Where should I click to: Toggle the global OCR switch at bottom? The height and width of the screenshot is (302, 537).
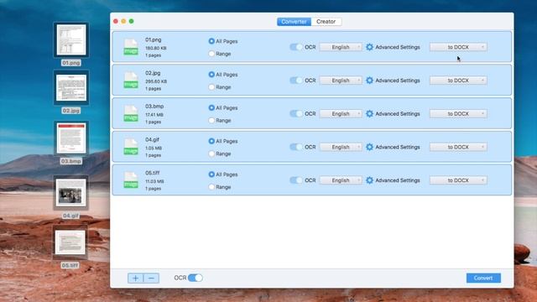pos(196,278)
